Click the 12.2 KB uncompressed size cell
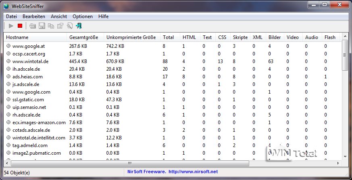This screenshot has height=180, width=352. 114,138
